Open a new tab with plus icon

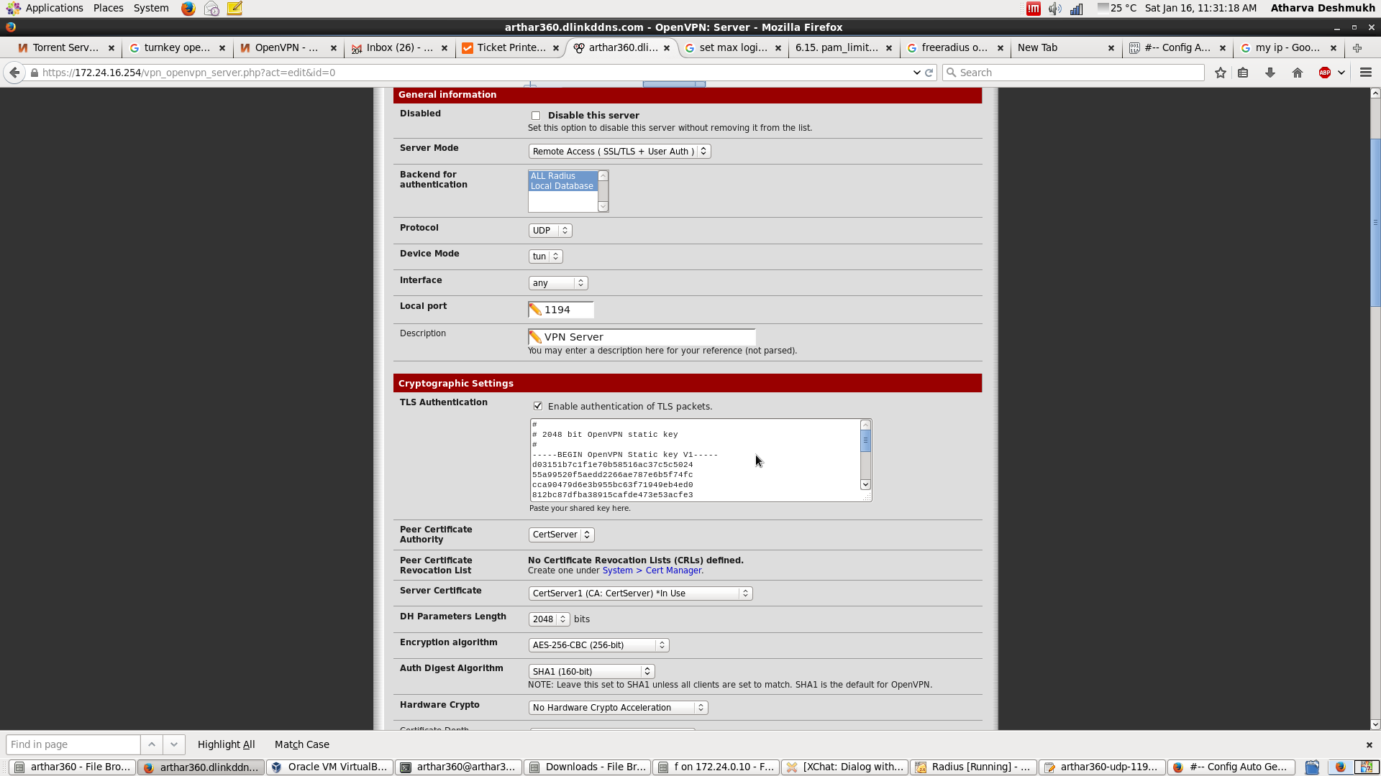[1357, 48]
